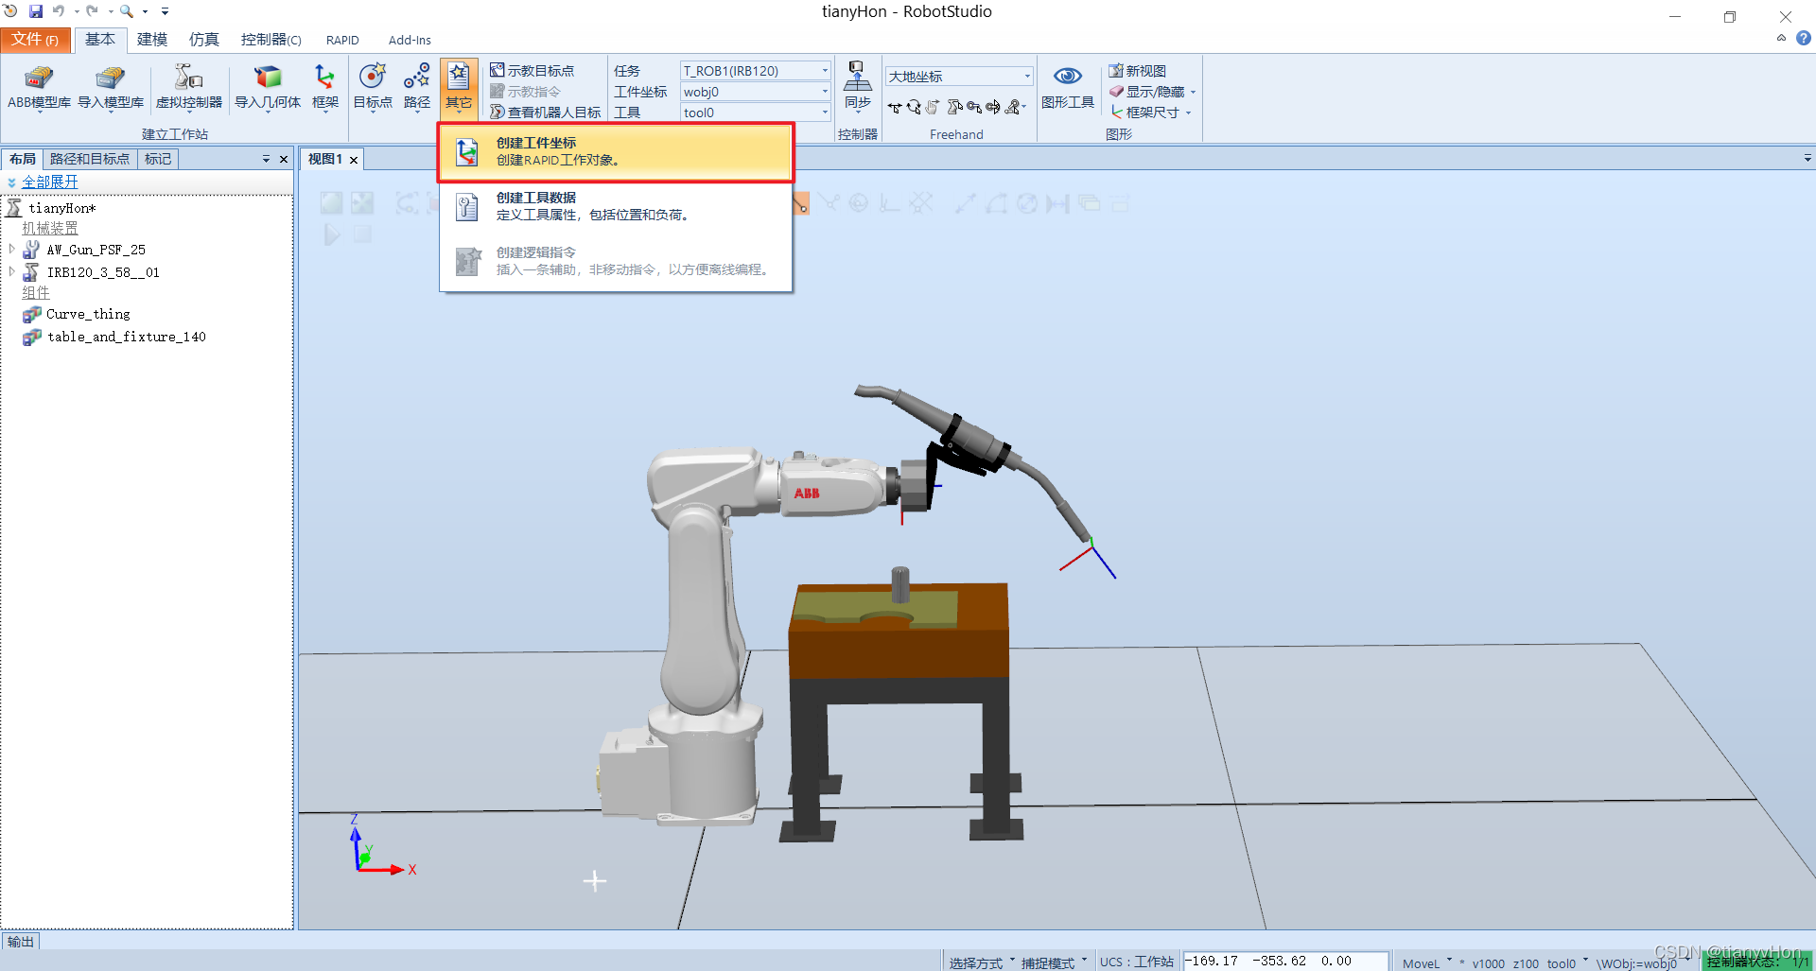Image resolution: width=1816 pixels, height=971 pixels.
Task: Expand the AW_Gun_PSF_25 tree node
Action: 11,250
